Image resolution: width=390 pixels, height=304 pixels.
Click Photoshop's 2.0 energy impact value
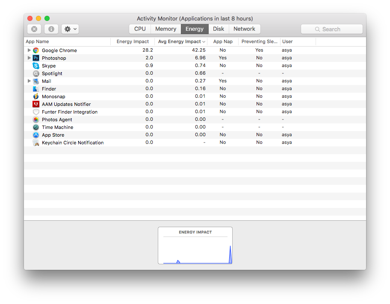point(149,58)
